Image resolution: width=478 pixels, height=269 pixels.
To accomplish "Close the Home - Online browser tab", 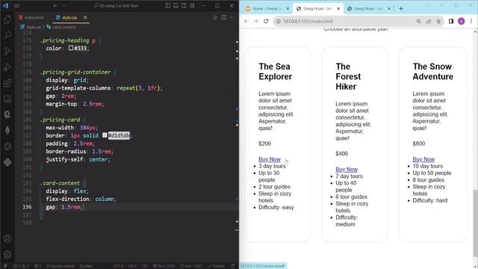I will [x=288, y=9].
